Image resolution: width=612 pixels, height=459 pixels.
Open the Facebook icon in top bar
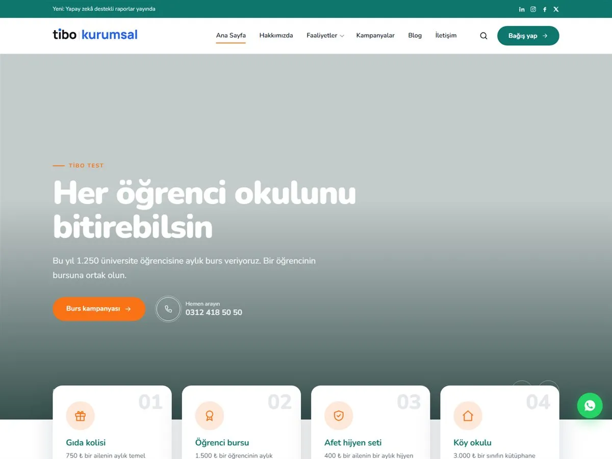click(545, 9)
